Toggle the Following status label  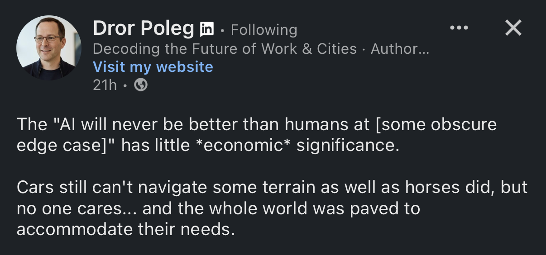point(264,30)
